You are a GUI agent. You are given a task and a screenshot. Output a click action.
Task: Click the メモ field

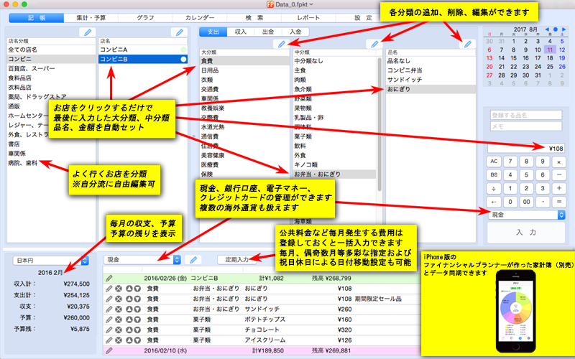[526, 126]
